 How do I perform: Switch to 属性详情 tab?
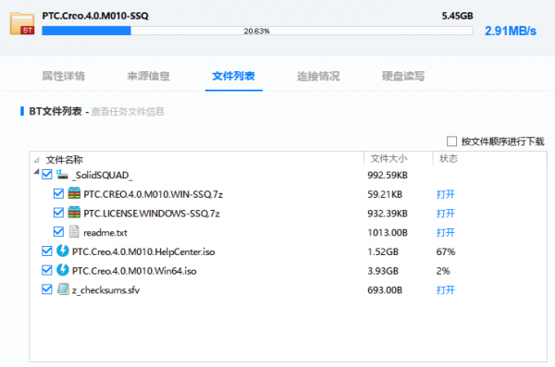(63, 76)
